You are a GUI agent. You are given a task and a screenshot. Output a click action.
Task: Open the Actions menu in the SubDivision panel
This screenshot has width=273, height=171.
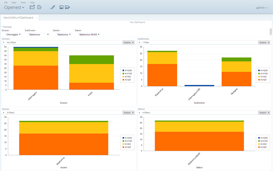[x=264, y=42]
